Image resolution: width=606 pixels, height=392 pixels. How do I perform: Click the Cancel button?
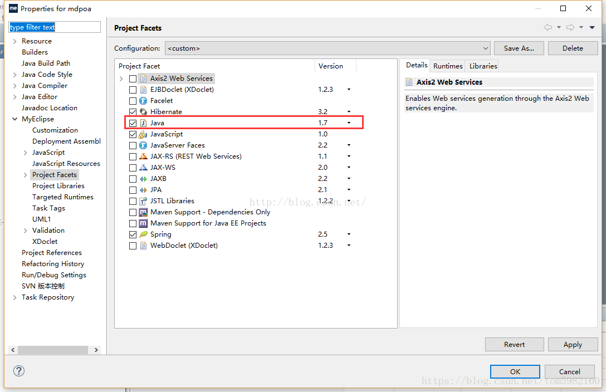570,371
